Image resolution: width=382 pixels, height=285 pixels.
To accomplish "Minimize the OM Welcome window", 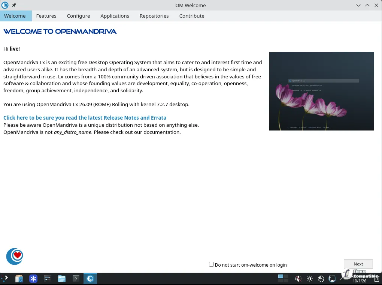I will (x=358, y=5).
